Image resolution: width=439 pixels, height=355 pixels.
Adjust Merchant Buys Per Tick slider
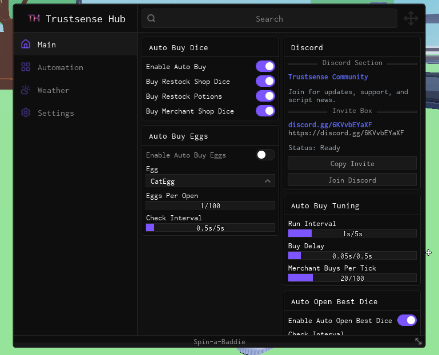click(x=352, y=278)
